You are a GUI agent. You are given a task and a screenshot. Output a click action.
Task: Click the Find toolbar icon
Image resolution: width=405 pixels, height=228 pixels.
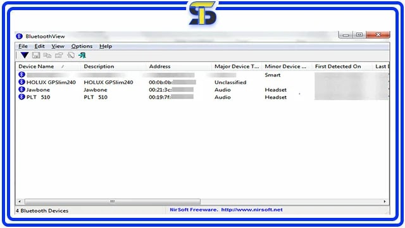tap(71, 55)
